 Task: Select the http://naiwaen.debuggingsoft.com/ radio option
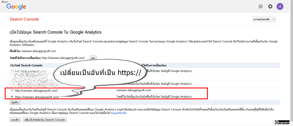[12, 90]
